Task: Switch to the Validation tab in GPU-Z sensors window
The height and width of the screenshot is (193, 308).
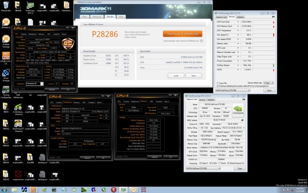Action: coord(240,17)
